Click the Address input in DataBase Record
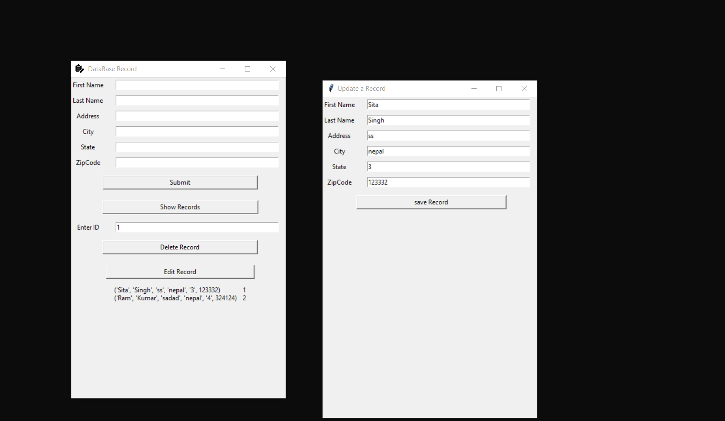Screen dimensions: 725x421 point(196,116)
